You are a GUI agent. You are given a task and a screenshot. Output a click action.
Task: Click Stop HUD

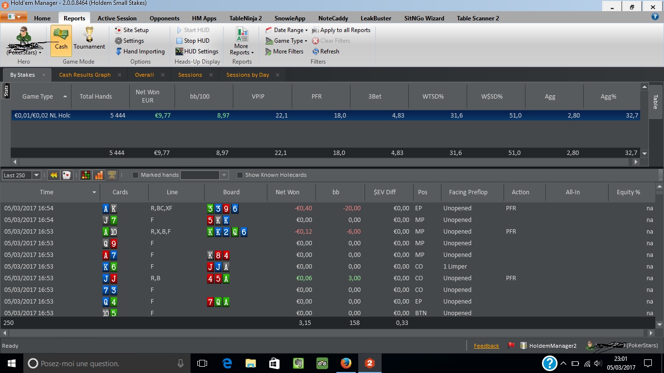click(192, 41)
